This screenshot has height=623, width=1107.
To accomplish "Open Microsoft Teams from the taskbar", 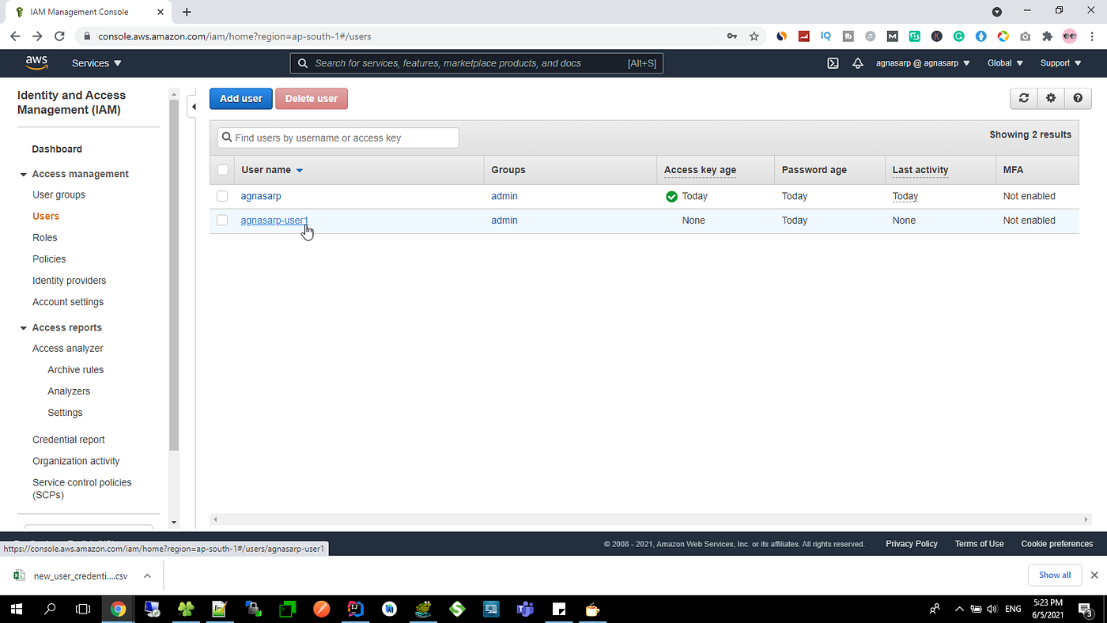I will 525,609.
